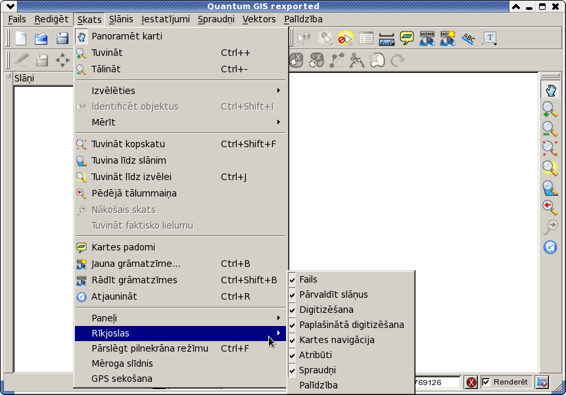Image resolution: width=566 pixels, height=395 pixels.
Task: Click the Move Feature arrows icon
Action: (62, 60)
